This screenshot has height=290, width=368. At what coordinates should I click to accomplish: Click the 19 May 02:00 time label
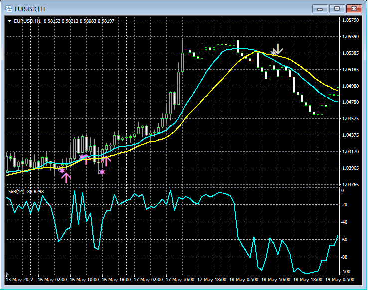[340, 280]
